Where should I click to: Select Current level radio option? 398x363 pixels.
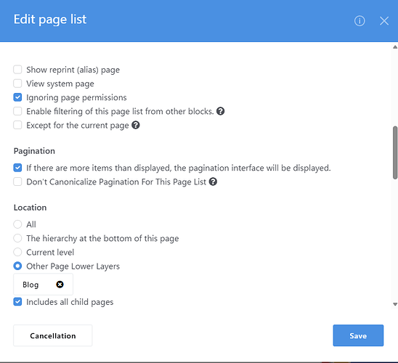pos(17,252)
